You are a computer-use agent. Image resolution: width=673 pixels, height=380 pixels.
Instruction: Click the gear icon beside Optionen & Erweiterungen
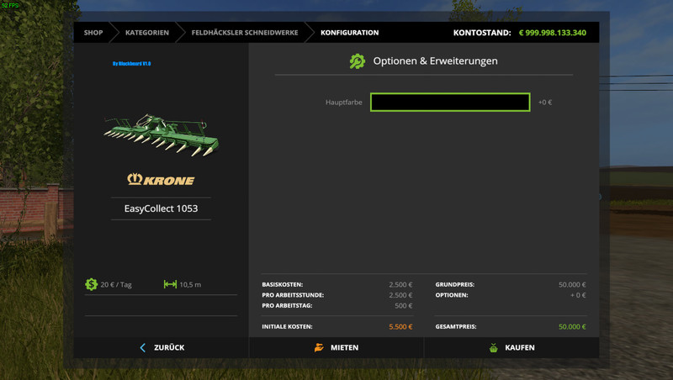coord(358,61)
